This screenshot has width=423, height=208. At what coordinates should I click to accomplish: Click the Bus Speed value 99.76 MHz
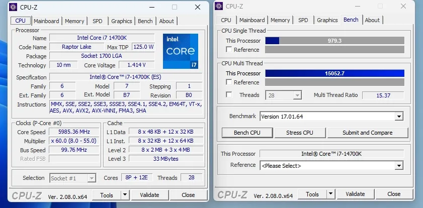(74, 150)
